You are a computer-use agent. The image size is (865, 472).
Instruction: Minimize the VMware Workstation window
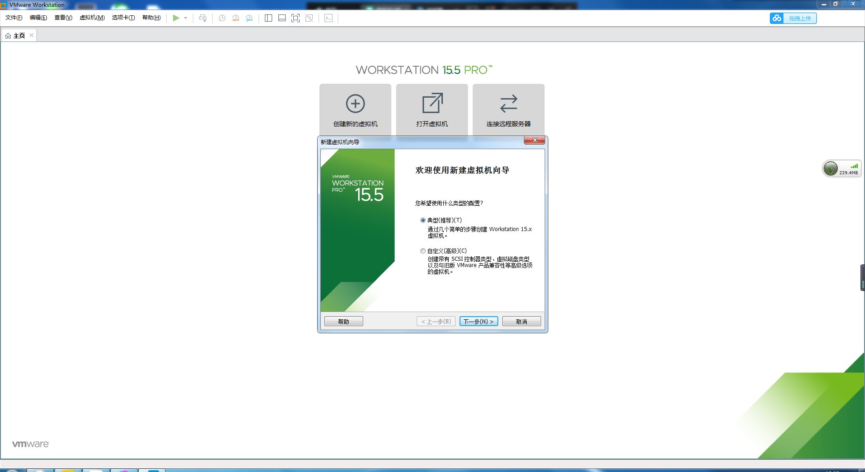[x=824, y=4]
